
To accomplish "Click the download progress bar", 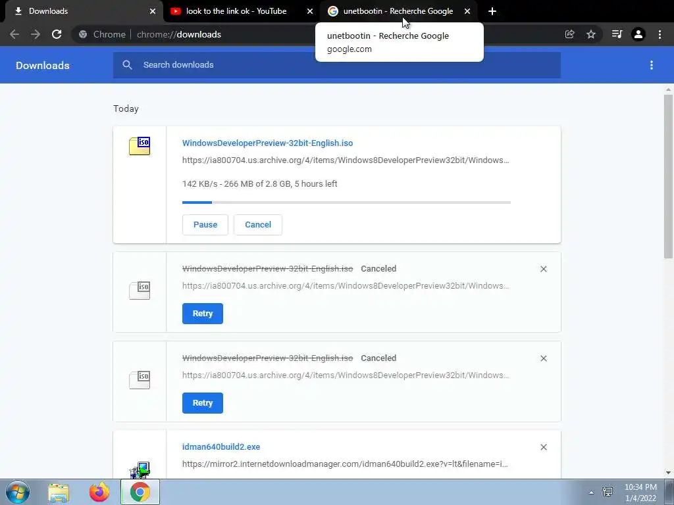I will pos(346,203).
